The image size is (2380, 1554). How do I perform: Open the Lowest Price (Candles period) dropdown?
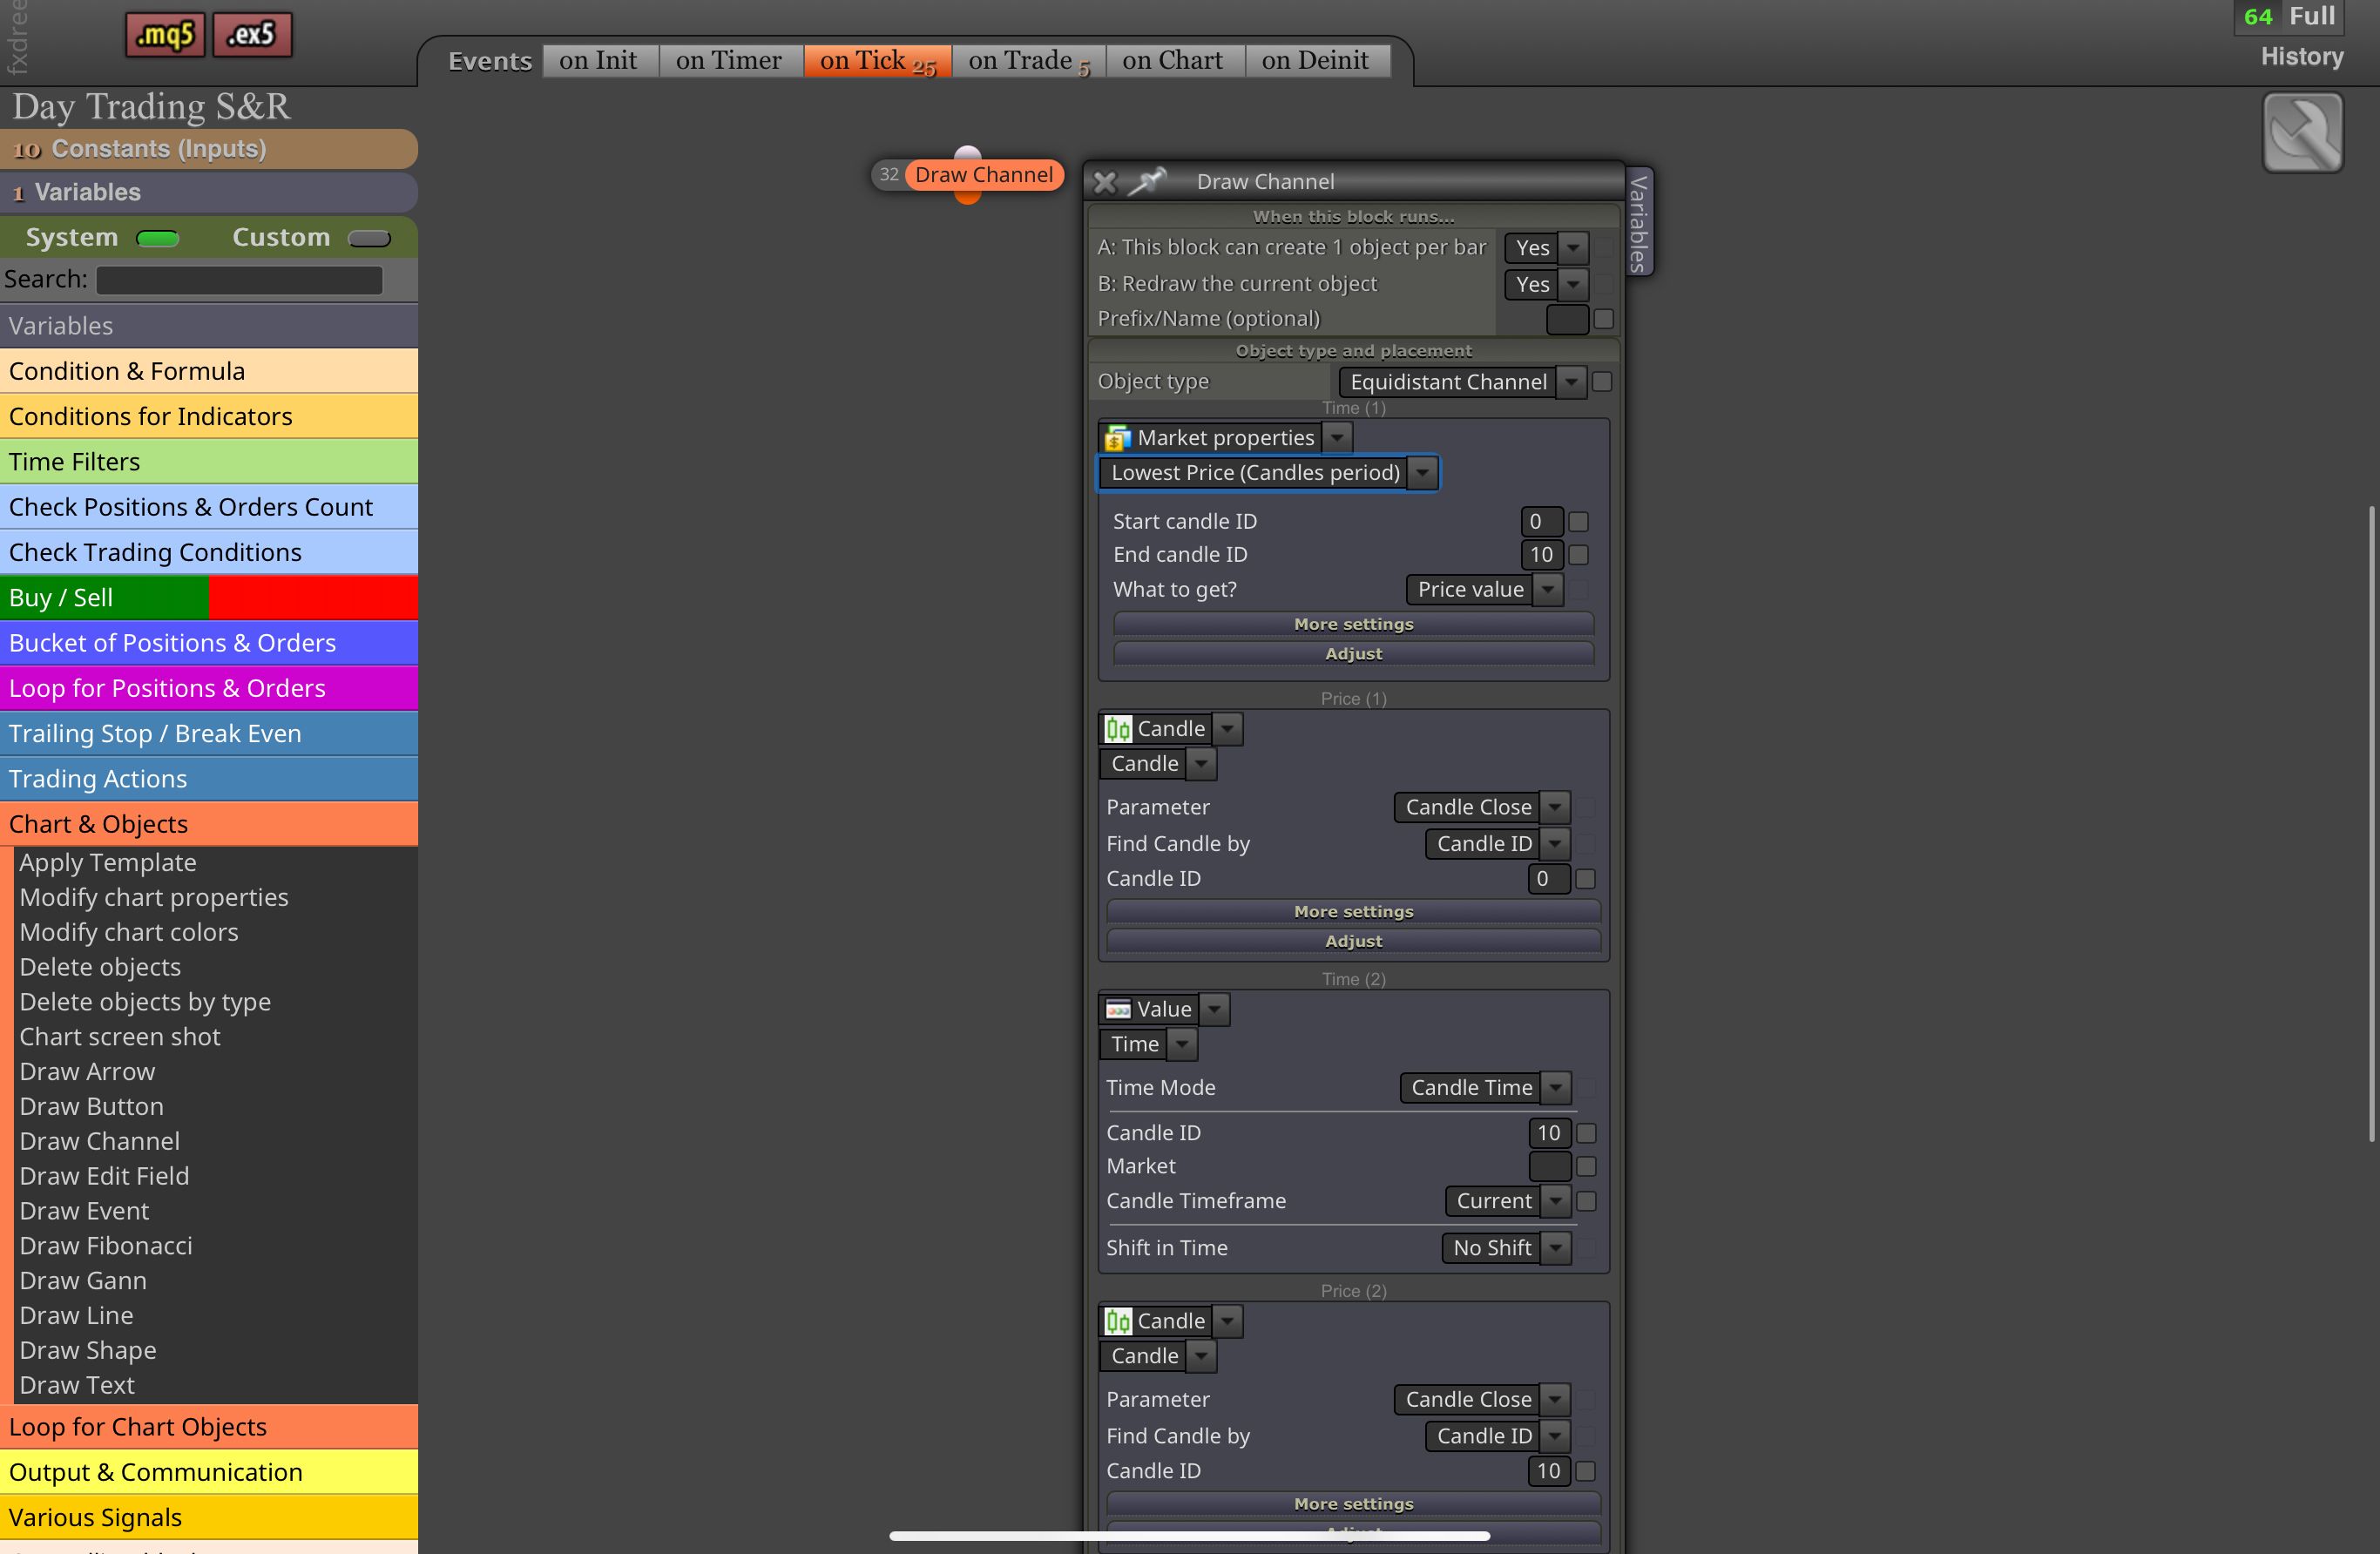click(x=1268, y=473)
